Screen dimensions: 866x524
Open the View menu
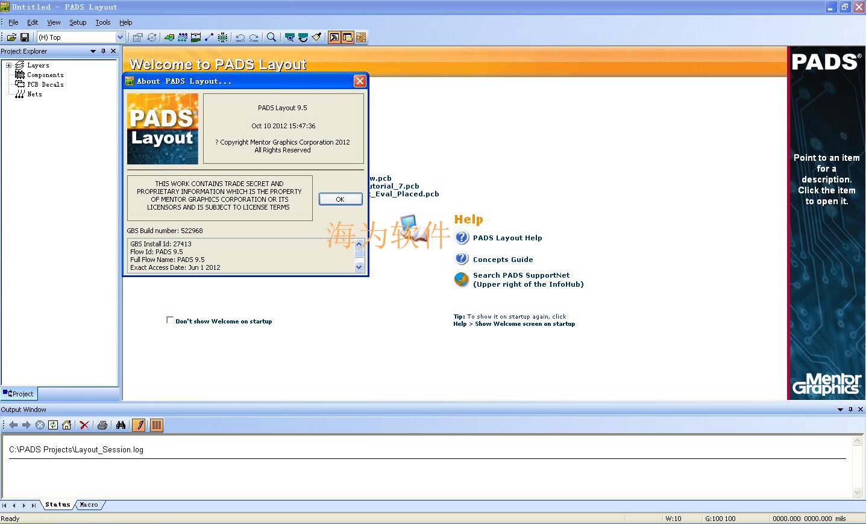coord(54,22)
